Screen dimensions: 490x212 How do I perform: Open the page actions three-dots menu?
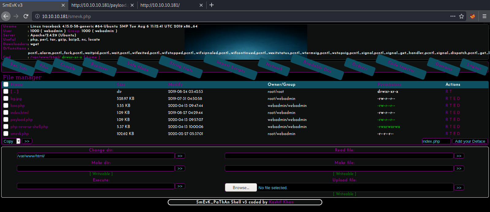click(453, 16)
